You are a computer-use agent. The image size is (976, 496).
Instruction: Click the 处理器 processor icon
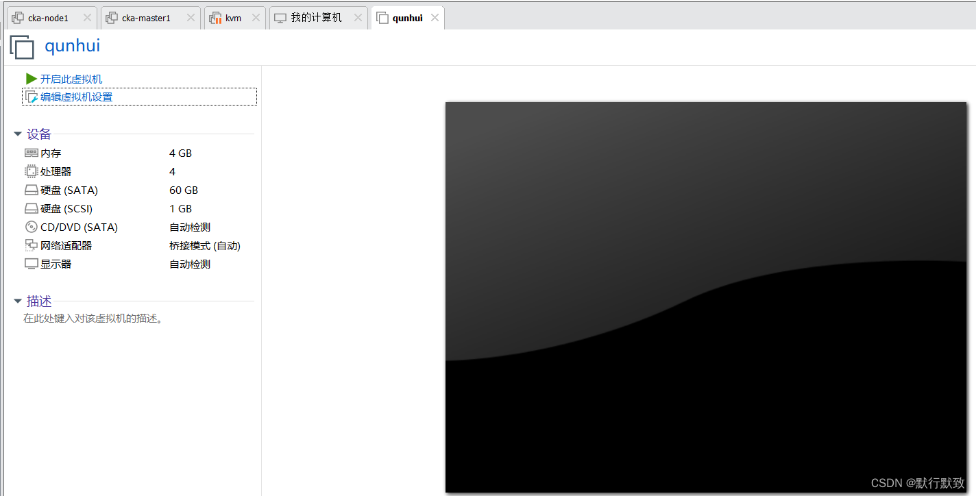(x=32, y=171)
